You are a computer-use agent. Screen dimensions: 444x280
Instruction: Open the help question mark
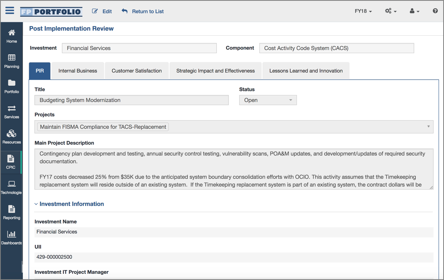pyautogui.click(x=435, y=11)
